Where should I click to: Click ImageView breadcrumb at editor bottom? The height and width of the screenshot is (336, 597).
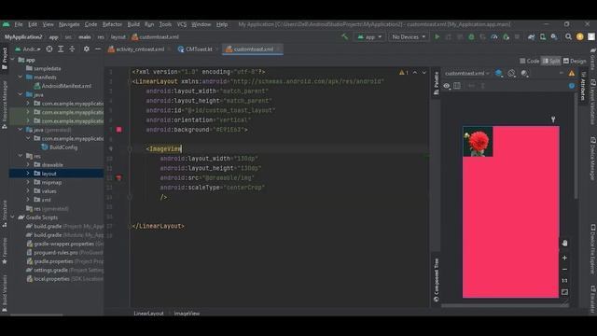(187, 314)
